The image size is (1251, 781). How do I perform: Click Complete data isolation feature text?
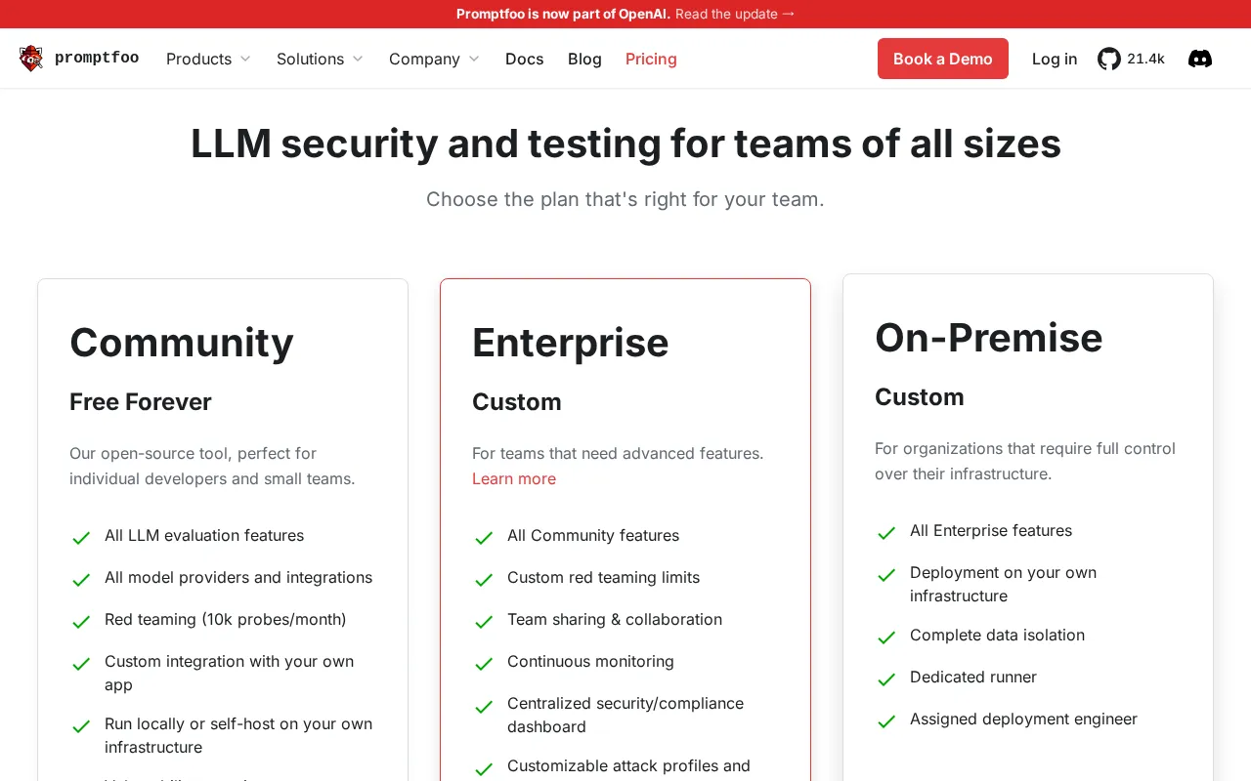(x=997, y=635)
